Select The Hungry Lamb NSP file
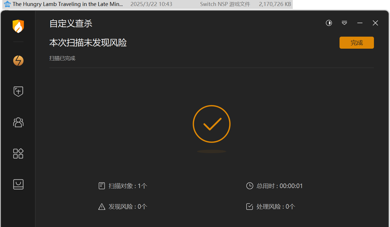 (x=68, y=4)
